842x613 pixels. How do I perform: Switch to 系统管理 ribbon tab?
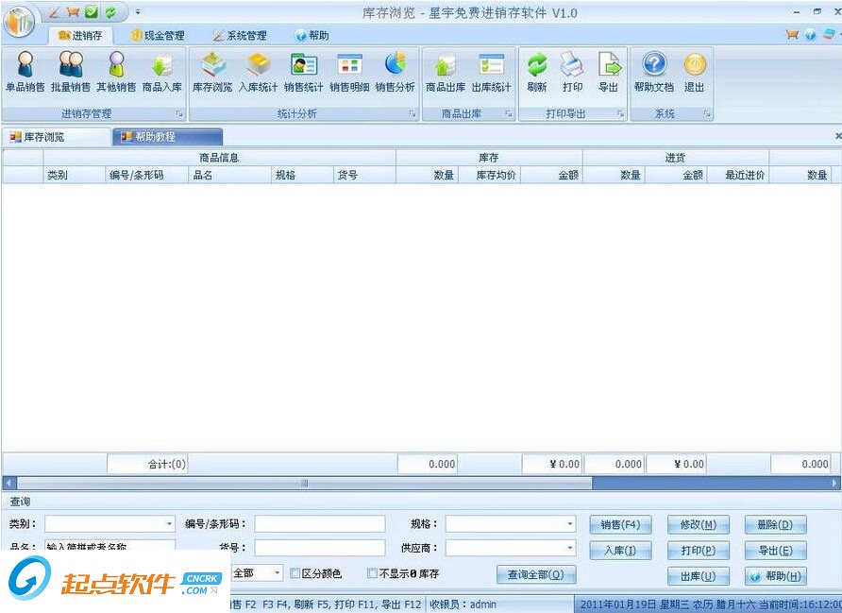[x=240, y=36]
